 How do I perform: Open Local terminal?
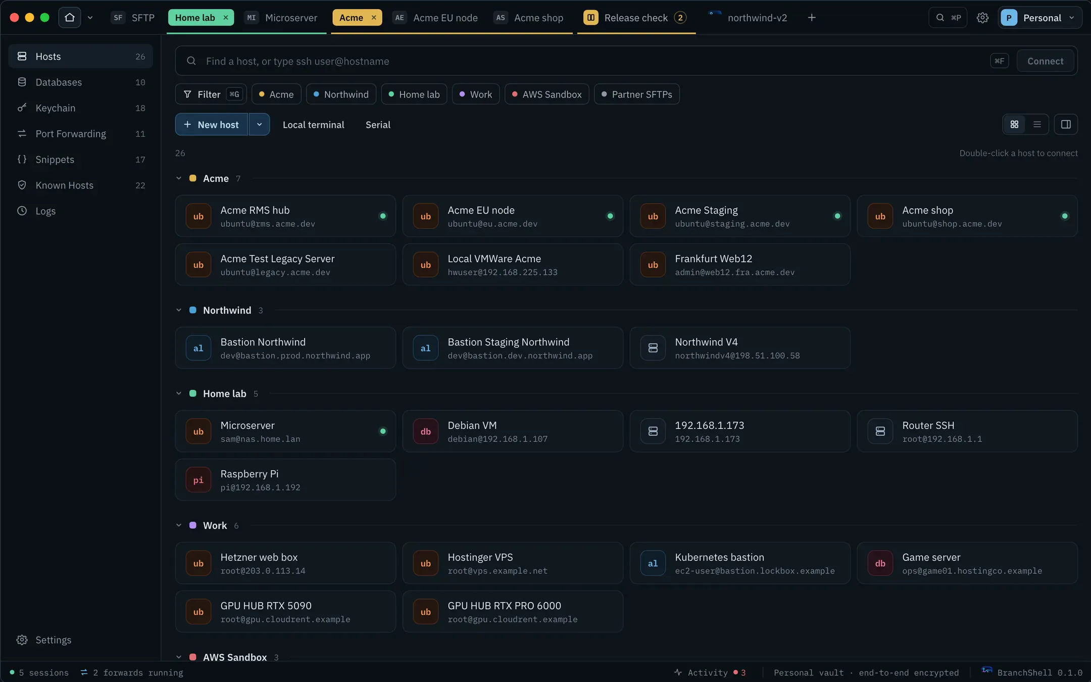313,125
